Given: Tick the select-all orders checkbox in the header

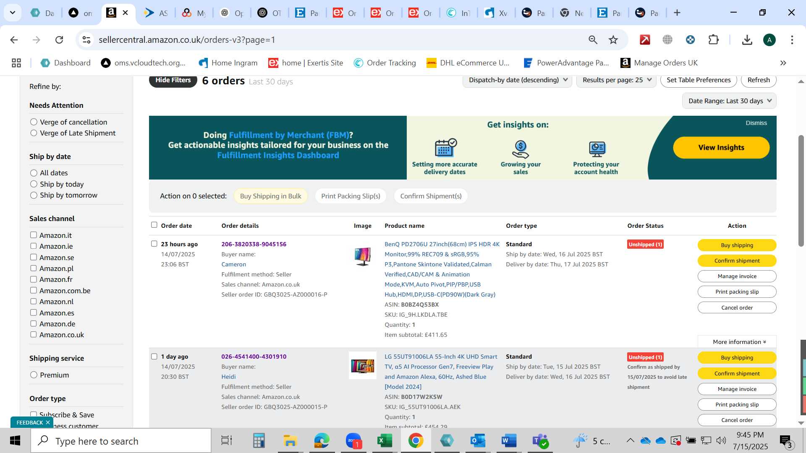Looking at the screenshot, I should pos(154,225).
